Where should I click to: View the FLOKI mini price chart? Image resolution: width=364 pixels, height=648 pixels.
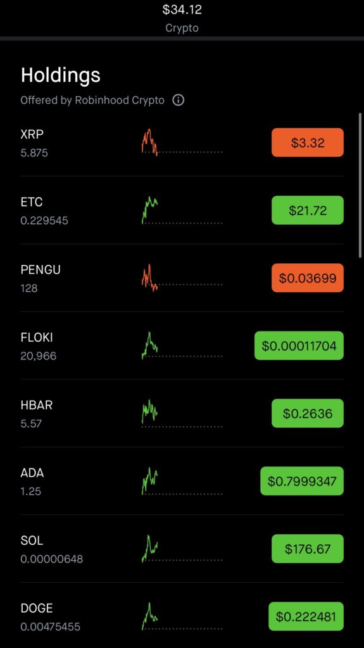182,346
